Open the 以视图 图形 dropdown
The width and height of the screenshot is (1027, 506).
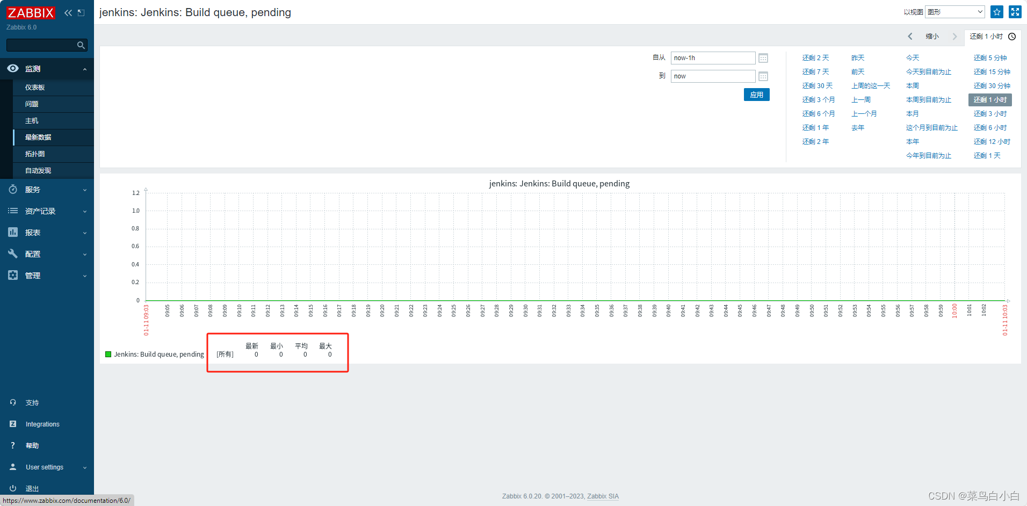[x=954, y=12]
